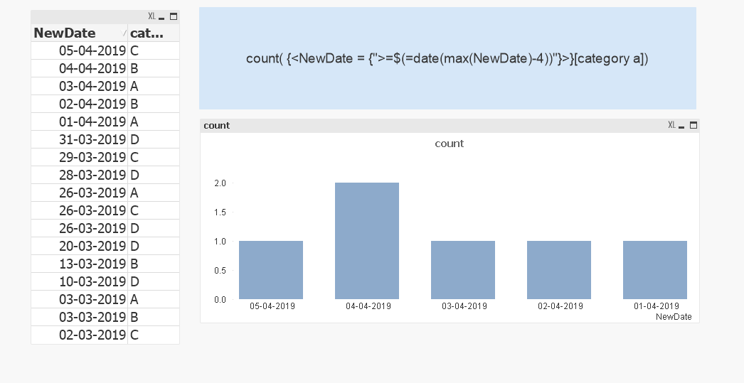Select table cell 31-03-2019

coord(79,139)
